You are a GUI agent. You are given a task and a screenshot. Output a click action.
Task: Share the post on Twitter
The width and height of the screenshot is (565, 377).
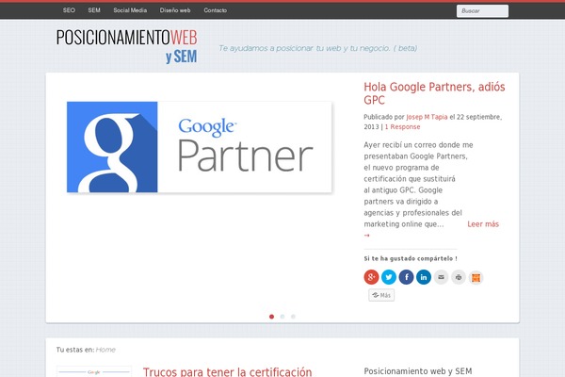(389, 277)
